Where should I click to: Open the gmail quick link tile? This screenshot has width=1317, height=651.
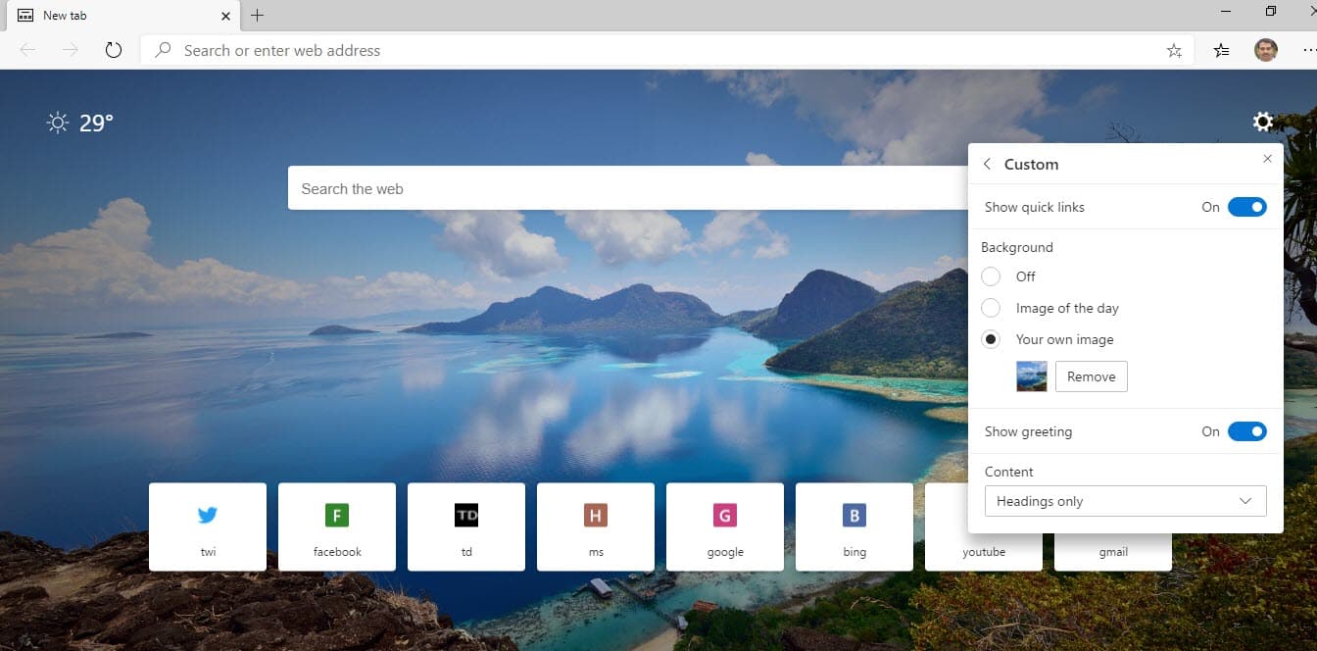tap(1113, 552)
